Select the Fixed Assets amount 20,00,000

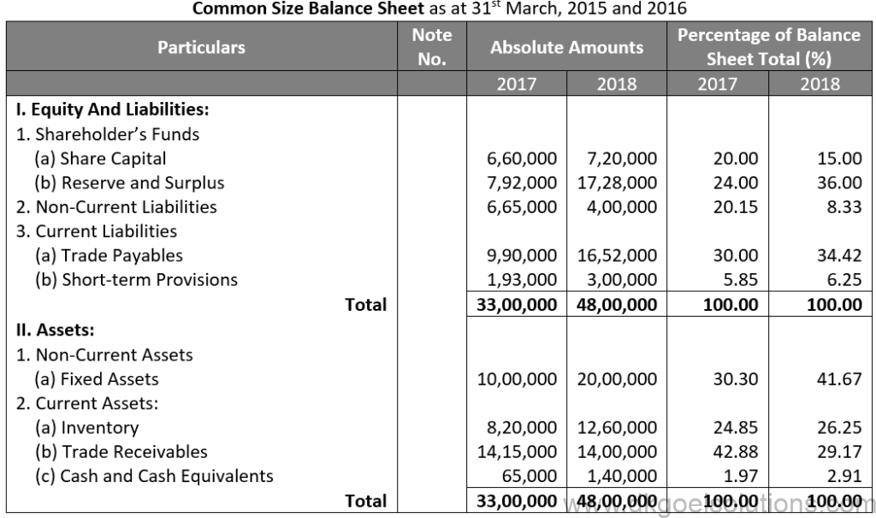coord(617,378)
